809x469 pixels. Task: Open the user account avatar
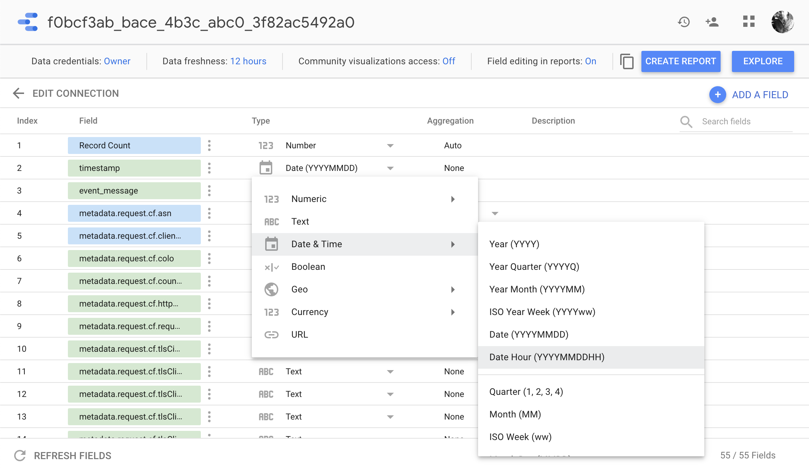click(782, 22)
